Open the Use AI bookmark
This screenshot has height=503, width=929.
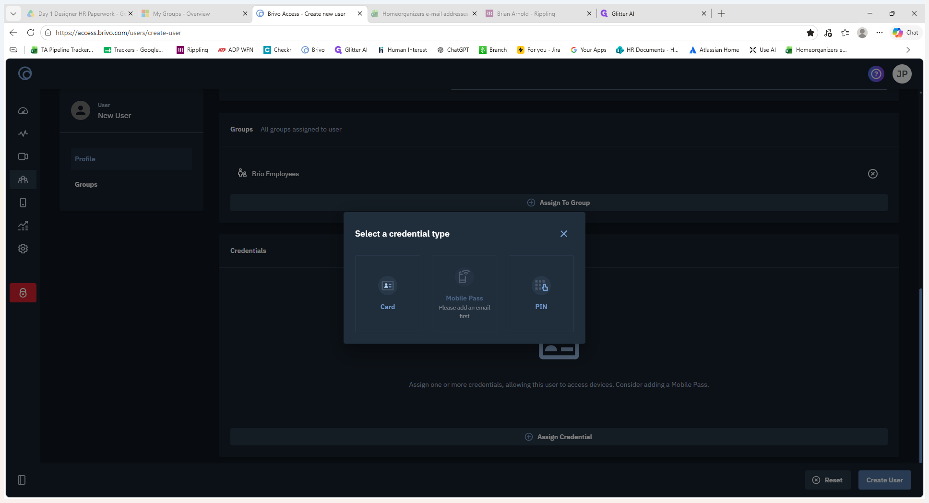[x=762, y=50]
